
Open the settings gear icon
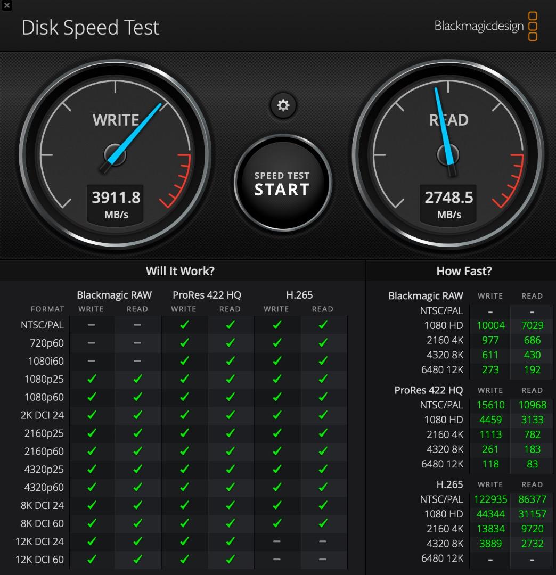(283, 105)
